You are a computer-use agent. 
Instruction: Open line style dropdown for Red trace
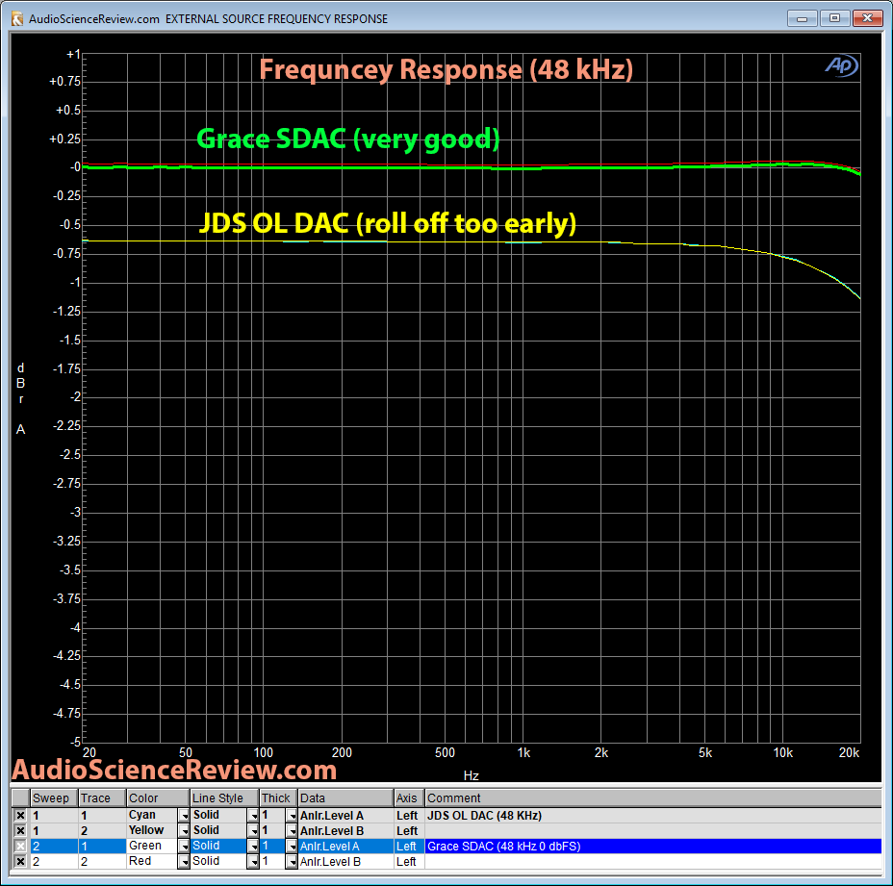(x=253, y=862)
